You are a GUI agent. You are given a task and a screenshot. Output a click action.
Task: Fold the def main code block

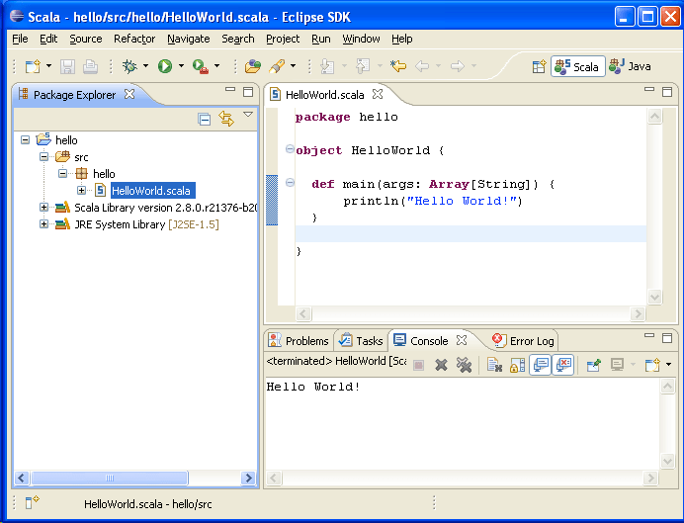pyautogui.click(x=290, y=182)
